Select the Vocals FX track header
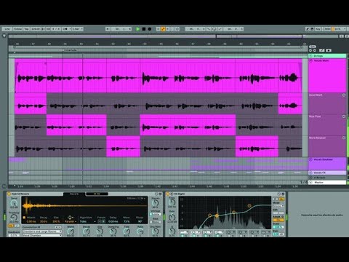 pos(327,172)
